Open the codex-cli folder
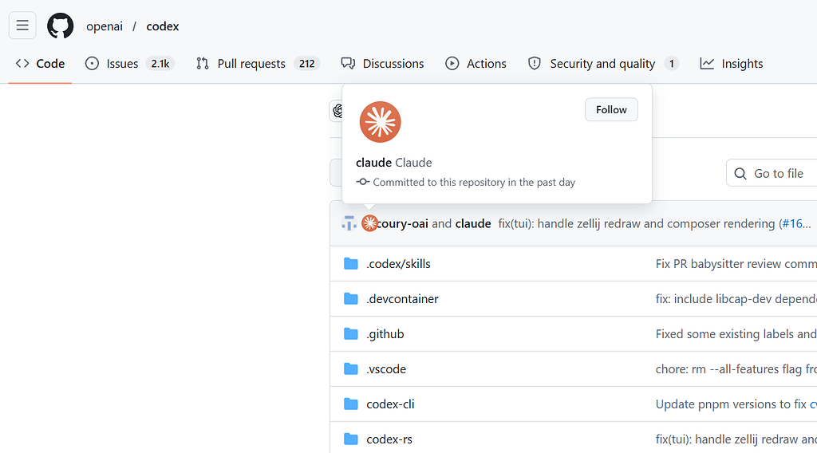 pos(390,404)
